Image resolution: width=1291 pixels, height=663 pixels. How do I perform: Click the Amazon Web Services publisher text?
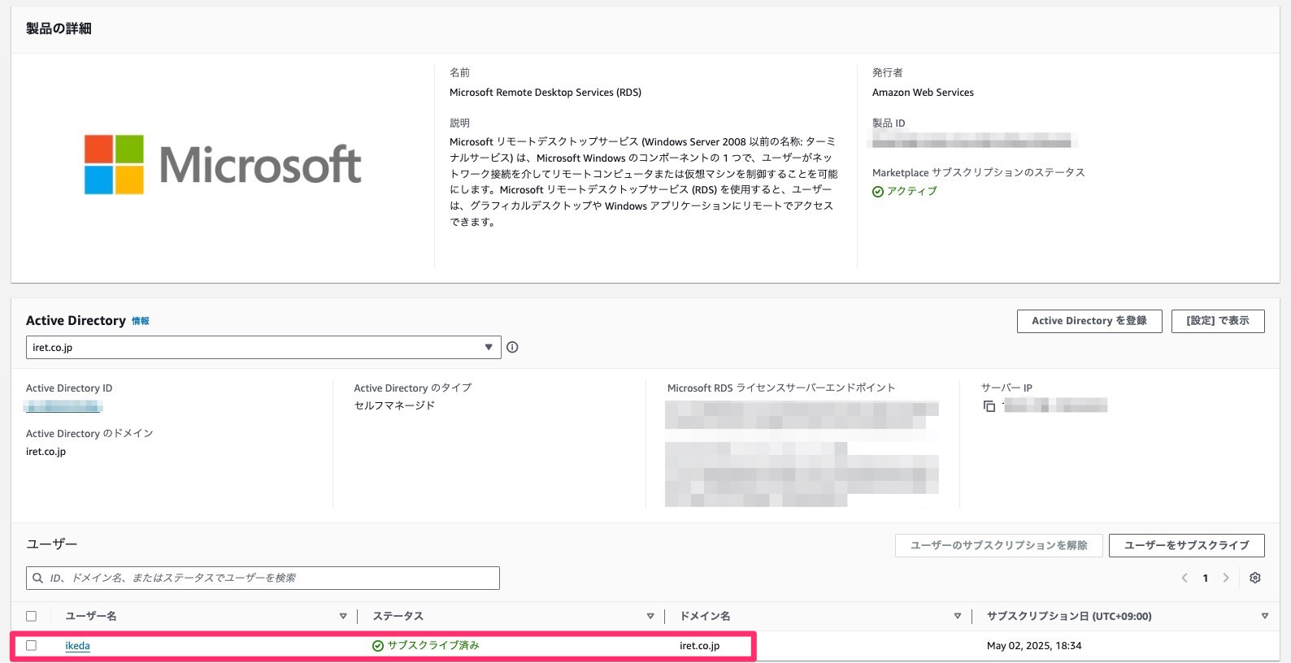pyautogui.click(x=923, y=93)
